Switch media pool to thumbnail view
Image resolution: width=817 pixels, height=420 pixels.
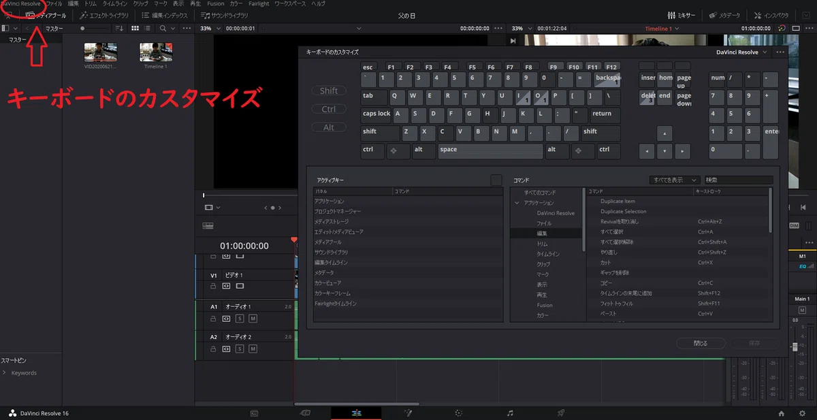click(135, 29)
